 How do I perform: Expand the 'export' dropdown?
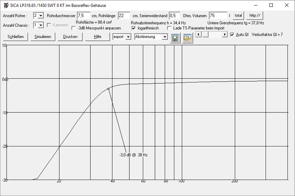click(x=128, y=37)
